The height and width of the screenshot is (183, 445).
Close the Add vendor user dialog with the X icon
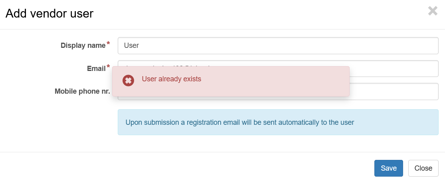[433, 11]
